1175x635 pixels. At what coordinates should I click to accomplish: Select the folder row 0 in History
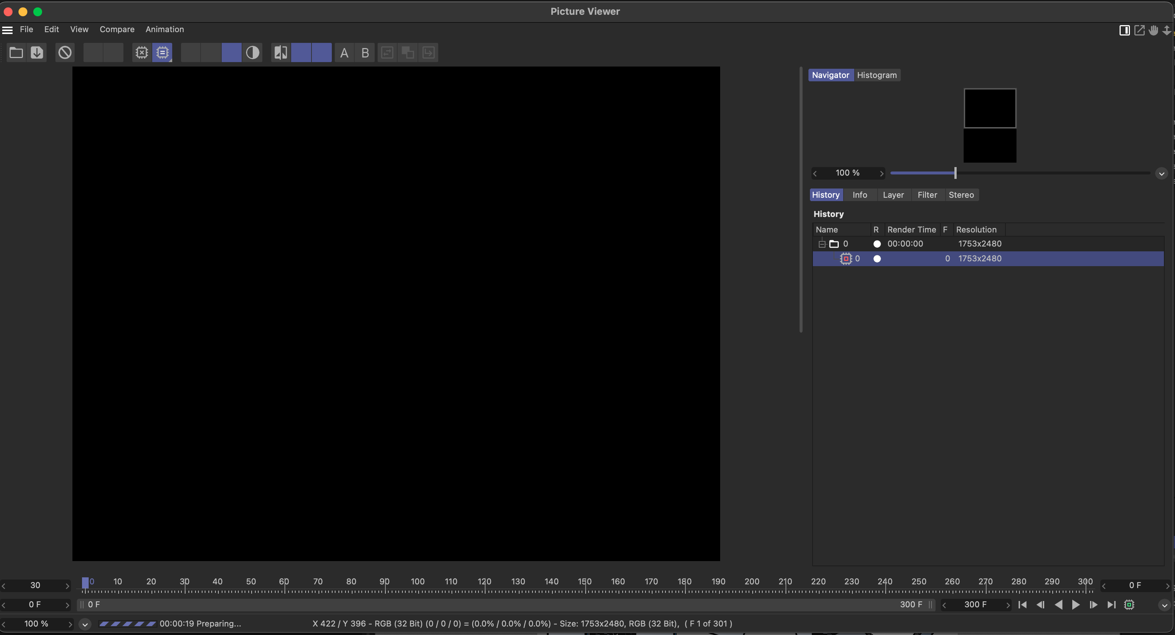point(988,244)
